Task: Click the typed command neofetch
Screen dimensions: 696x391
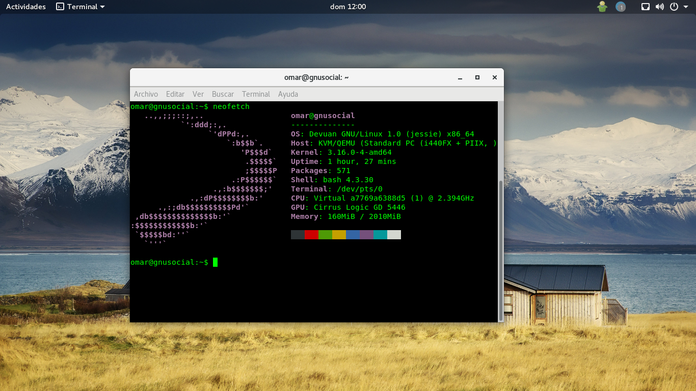Action: click(x=231, y=106)
